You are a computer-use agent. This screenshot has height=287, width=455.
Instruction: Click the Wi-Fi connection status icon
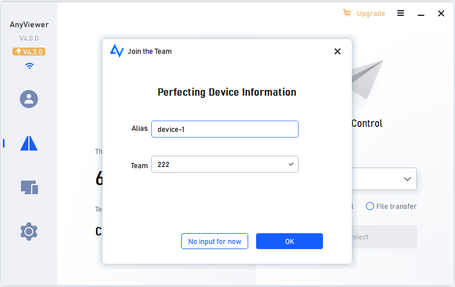pos(29,66)
